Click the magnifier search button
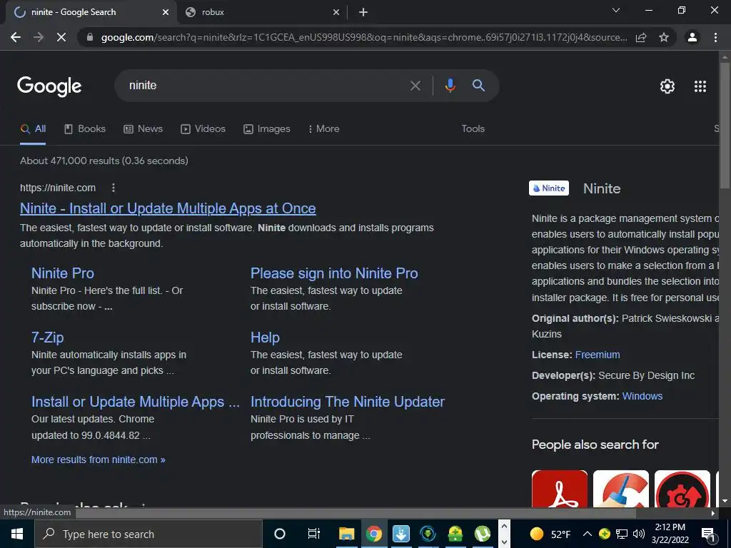The image size is (731, 548). click(478, 86)
